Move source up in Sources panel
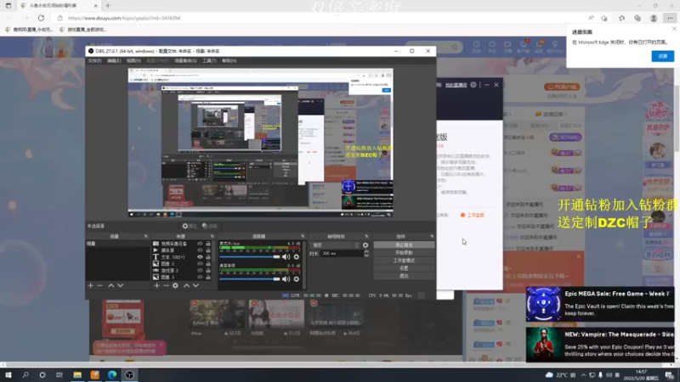Screen dimensions: 680x382 186,286
